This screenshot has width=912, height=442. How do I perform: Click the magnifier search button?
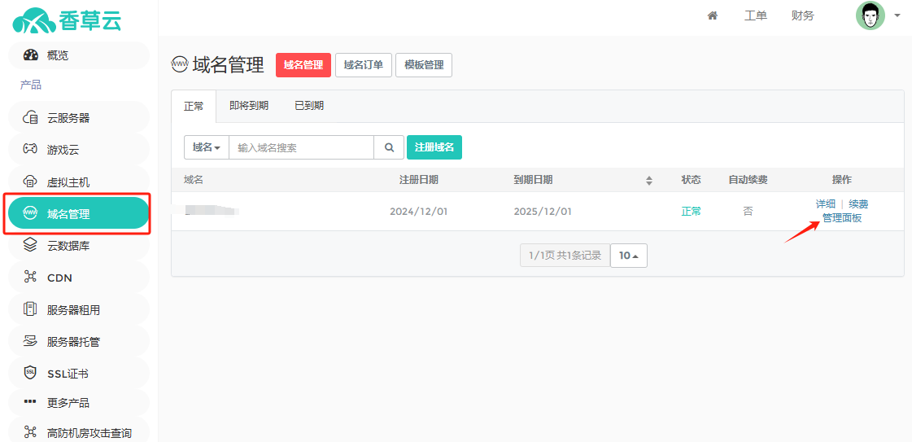389,147
